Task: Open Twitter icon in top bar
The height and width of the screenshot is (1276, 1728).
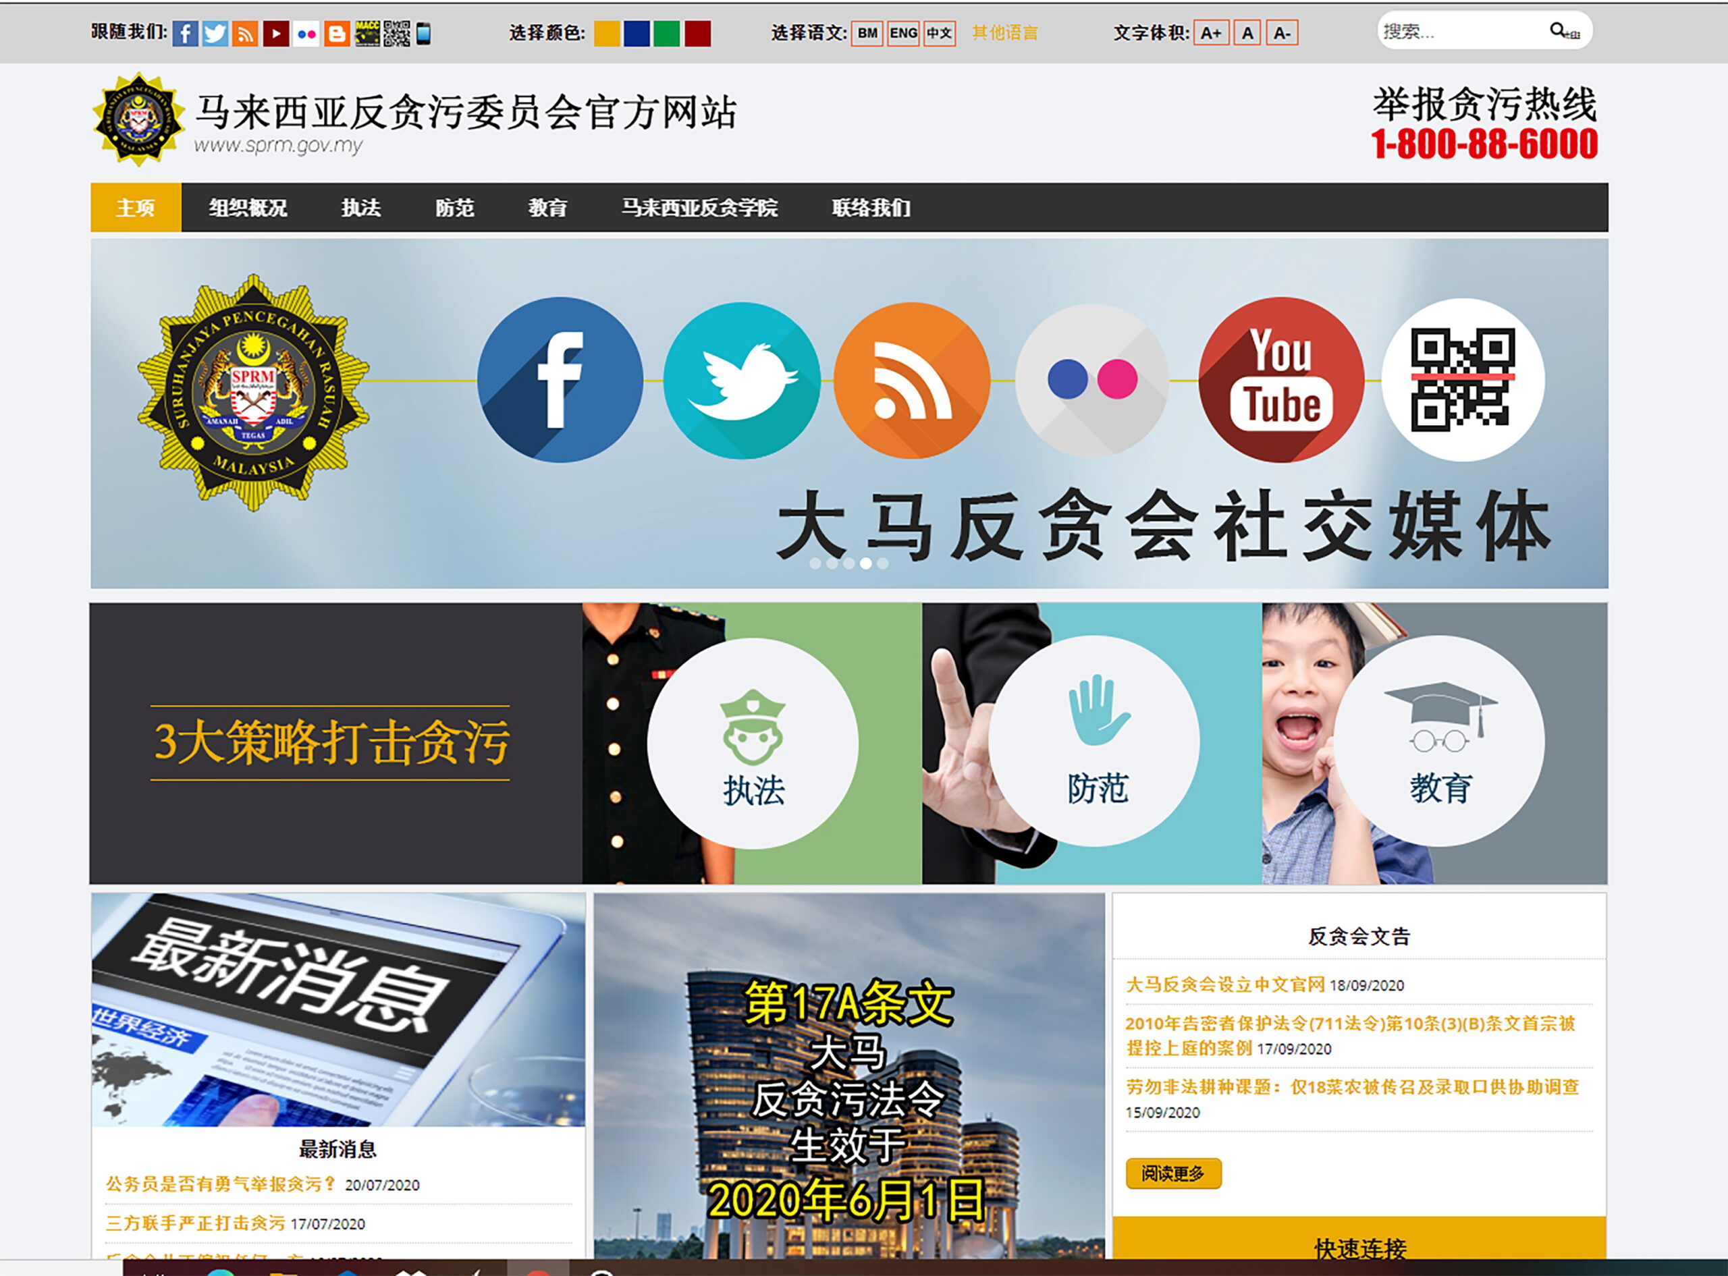Action: [215, 33]
